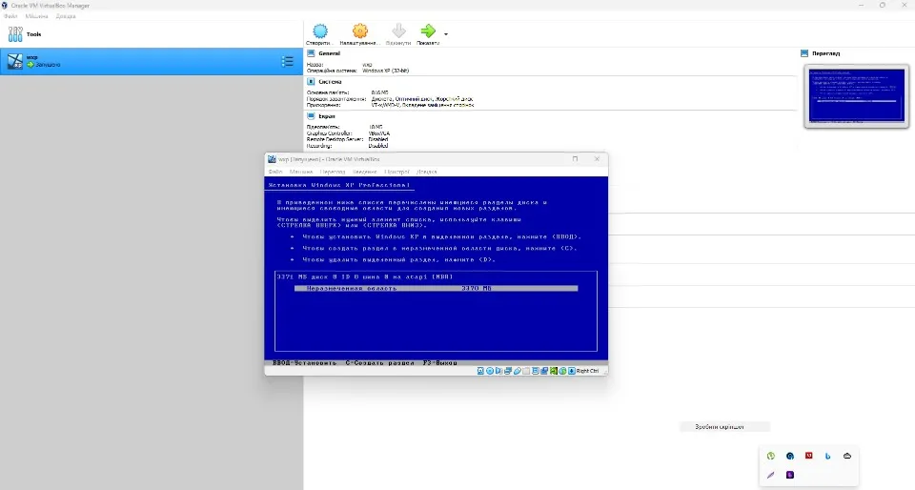915x490 pixels.
Task: Click USB devices icon in VM status bar
Action: coord(517,371)
